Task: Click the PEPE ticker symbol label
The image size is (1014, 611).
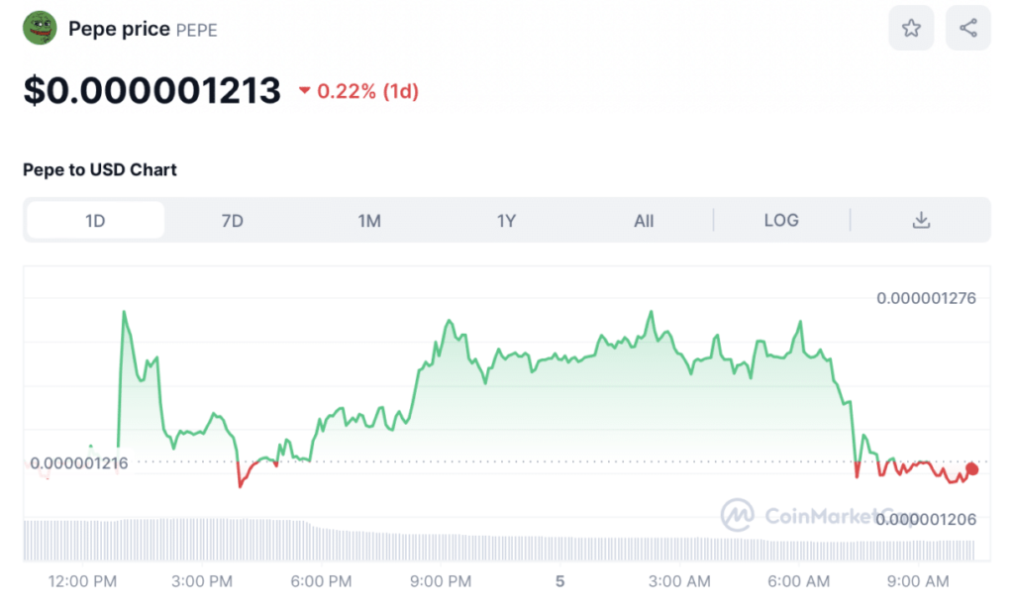Action: pyautogui.click(x=196, y=30)
